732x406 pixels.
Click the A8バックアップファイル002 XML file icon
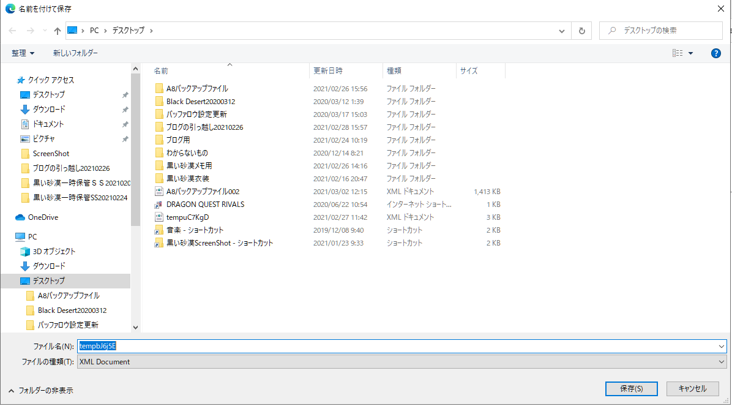[159, 192]
